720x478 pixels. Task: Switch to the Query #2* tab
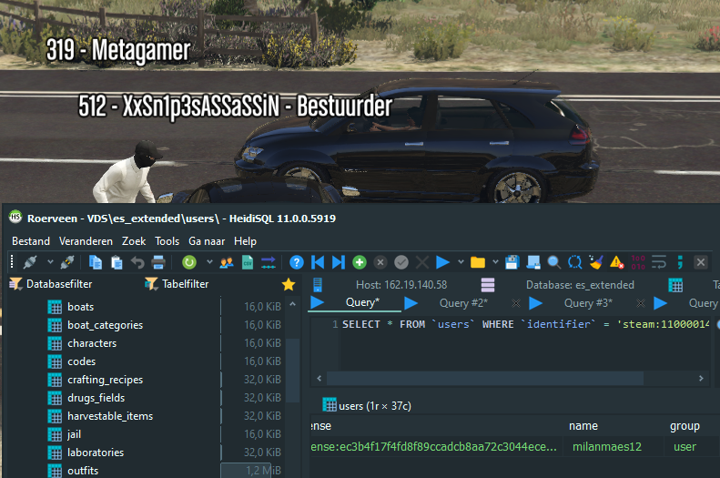[x=463, y=303]
